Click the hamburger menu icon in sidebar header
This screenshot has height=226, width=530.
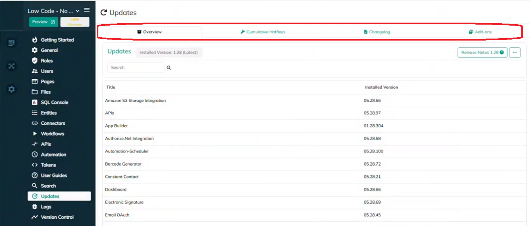tap(87, 10)
